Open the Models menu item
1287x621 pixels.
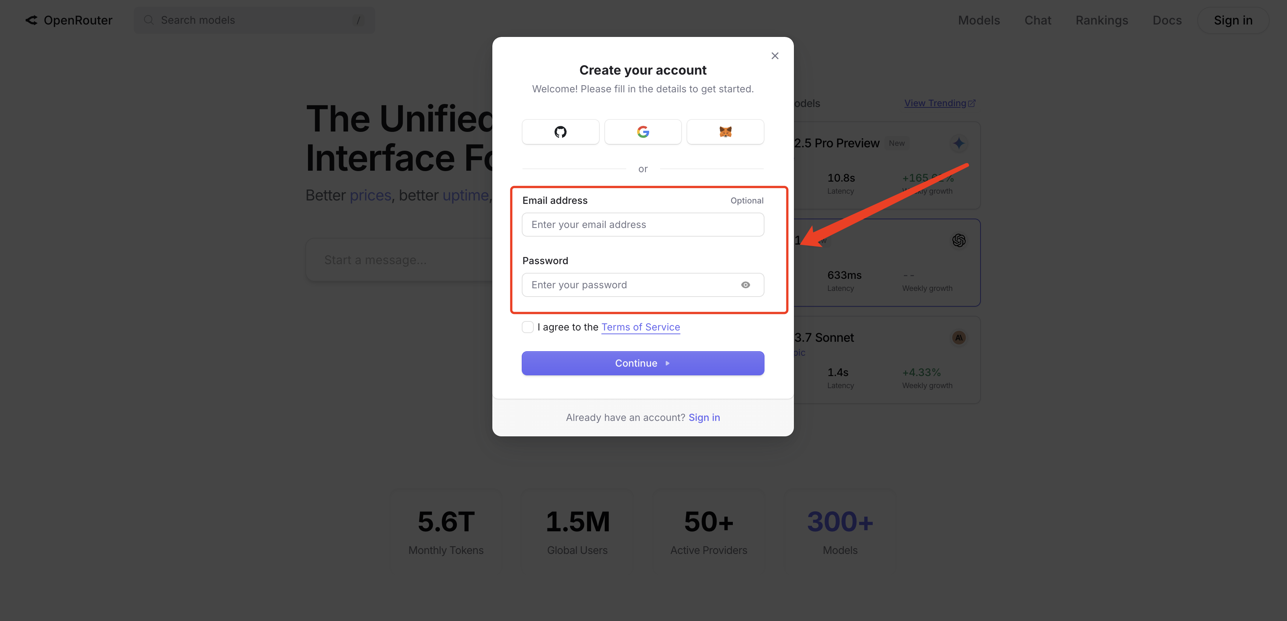(x=978, y=20)
